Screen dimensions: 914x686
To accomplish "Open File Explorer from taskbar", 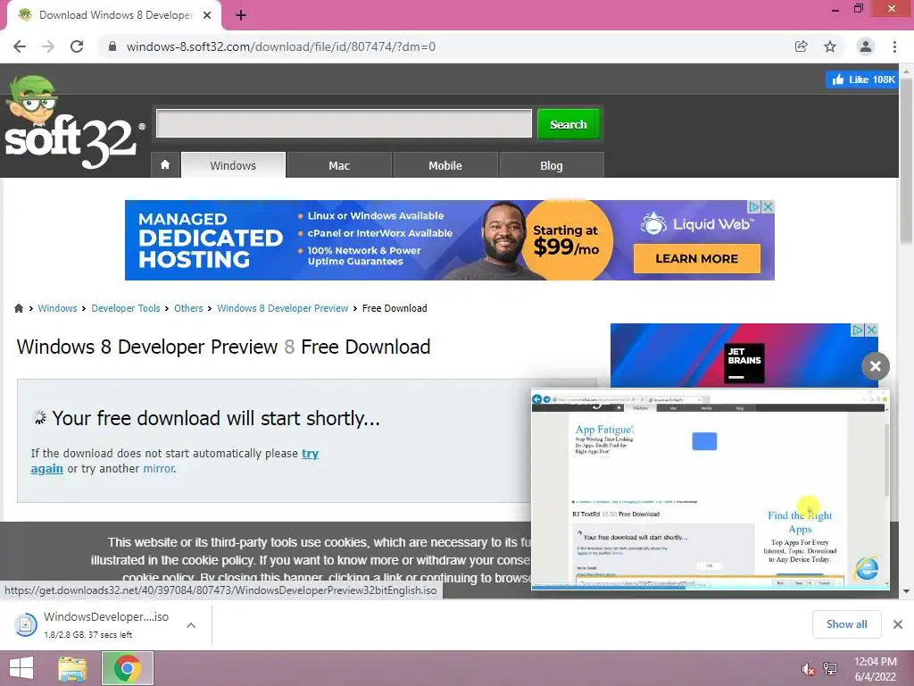I will pyautogui.click(x=72, y=668).
